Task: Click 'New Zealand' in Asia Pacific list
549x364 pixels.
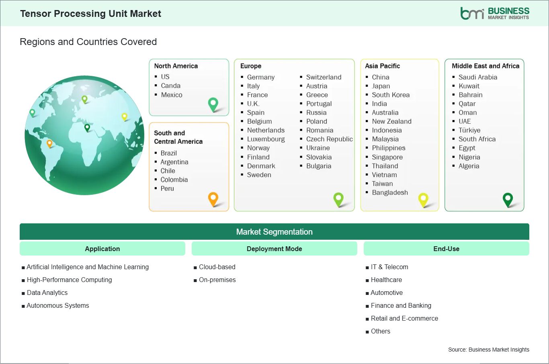Action: pyautogui.click(x=392, y=121)
